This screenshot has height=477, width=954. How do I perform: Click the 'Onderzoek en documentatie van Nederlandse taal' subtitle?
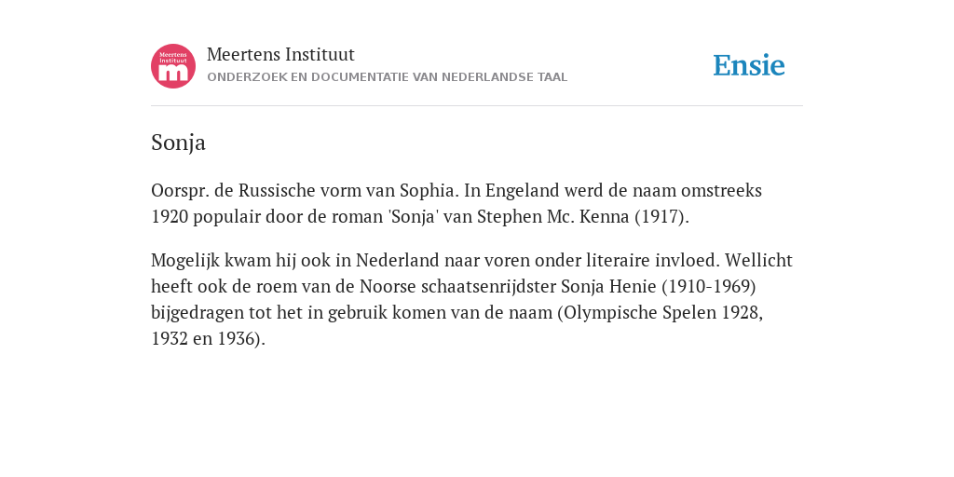click(x=387, y=77)
